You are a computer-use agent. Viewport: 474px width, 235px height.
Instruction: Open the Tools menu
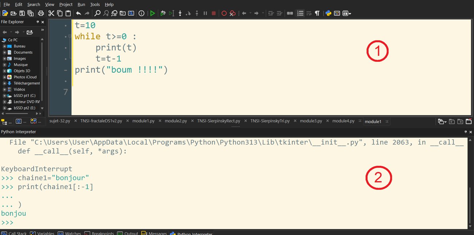click(x=95, y=4)
